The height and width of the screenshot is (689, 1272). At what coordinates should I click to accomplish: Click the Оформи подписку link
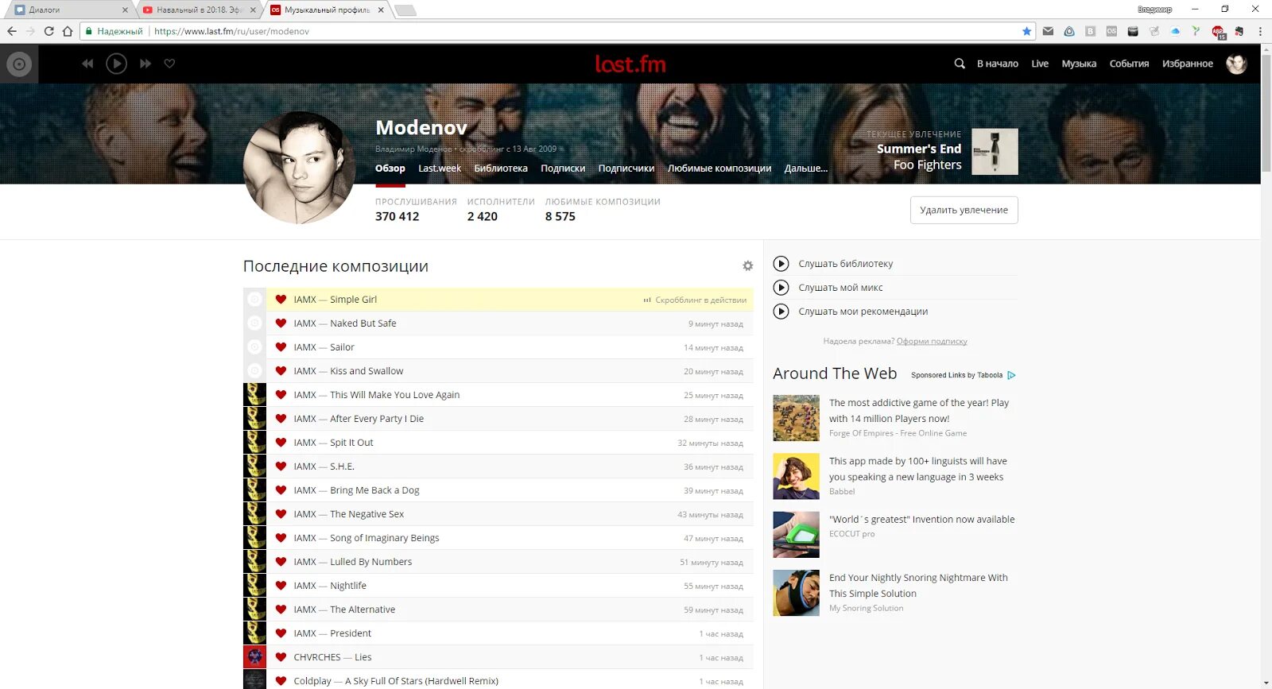pos(932,342)
